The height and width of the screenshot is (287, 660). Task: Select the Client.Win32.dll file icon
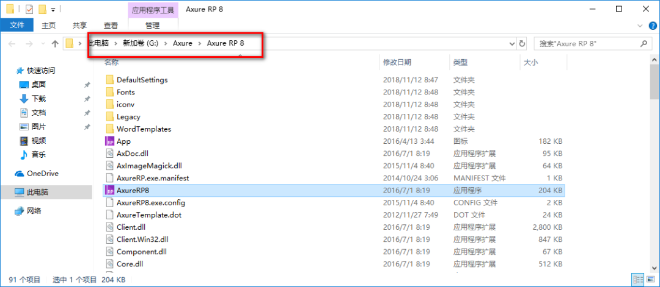click(110, 239)
